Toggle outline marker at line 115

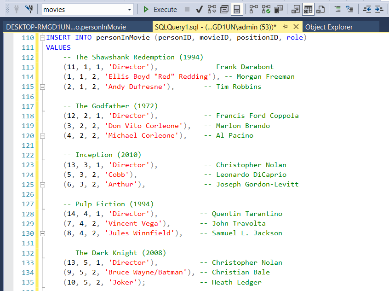42,87
